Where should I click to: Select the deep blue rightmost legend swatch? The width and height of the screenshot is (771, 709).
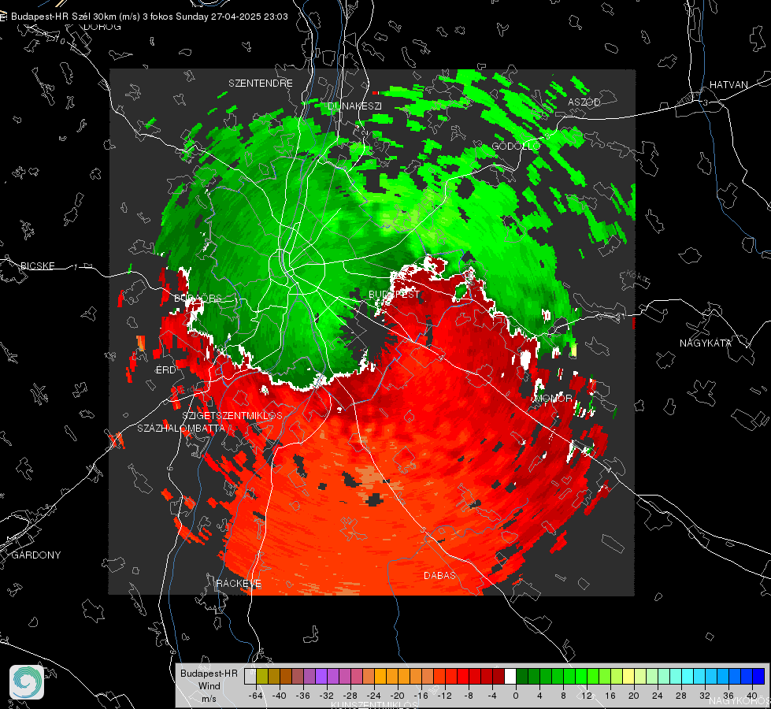pos(758,677)
